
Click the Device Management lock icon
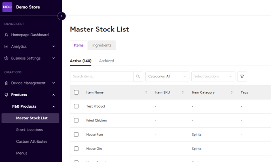(6, 83)
